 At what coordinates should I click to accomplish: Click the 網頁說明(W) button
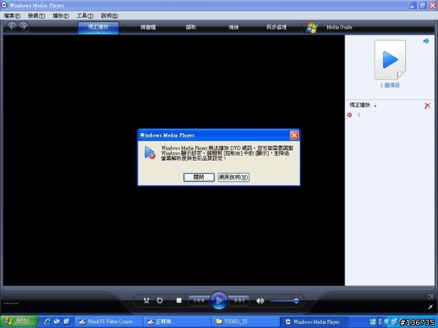(x=233, y=177)
